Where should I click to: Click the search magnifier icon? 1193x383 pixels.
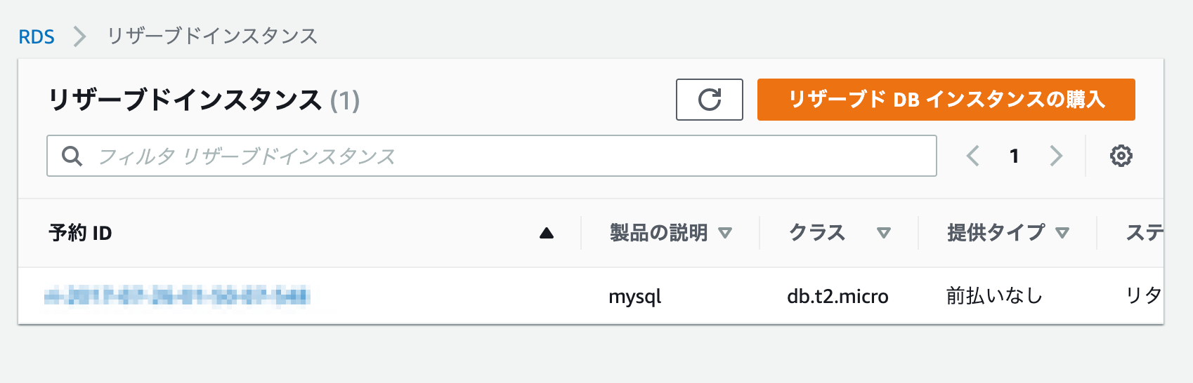[72, 156]
